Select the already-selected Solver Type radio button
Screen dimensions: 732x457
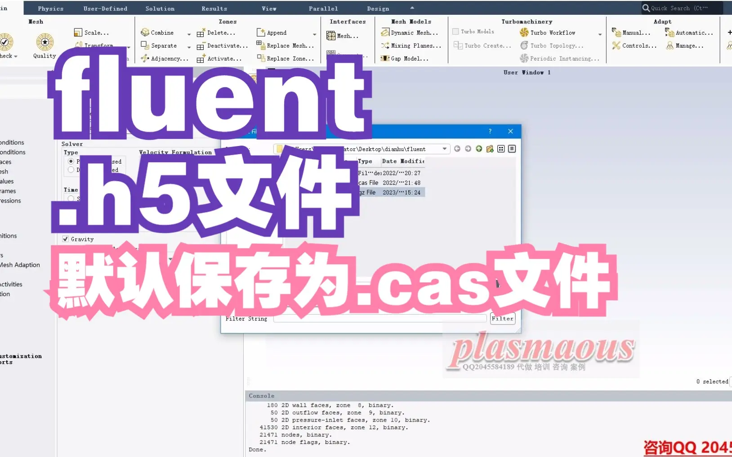pyautogui.click(x=71, y=161)
